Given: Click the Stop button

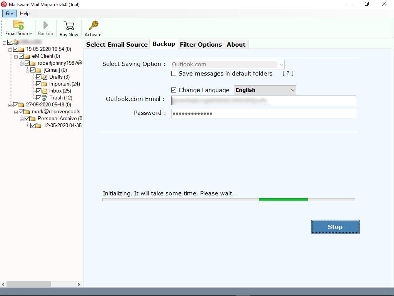Looking at the screenshot, I should (x=335, y=227).
